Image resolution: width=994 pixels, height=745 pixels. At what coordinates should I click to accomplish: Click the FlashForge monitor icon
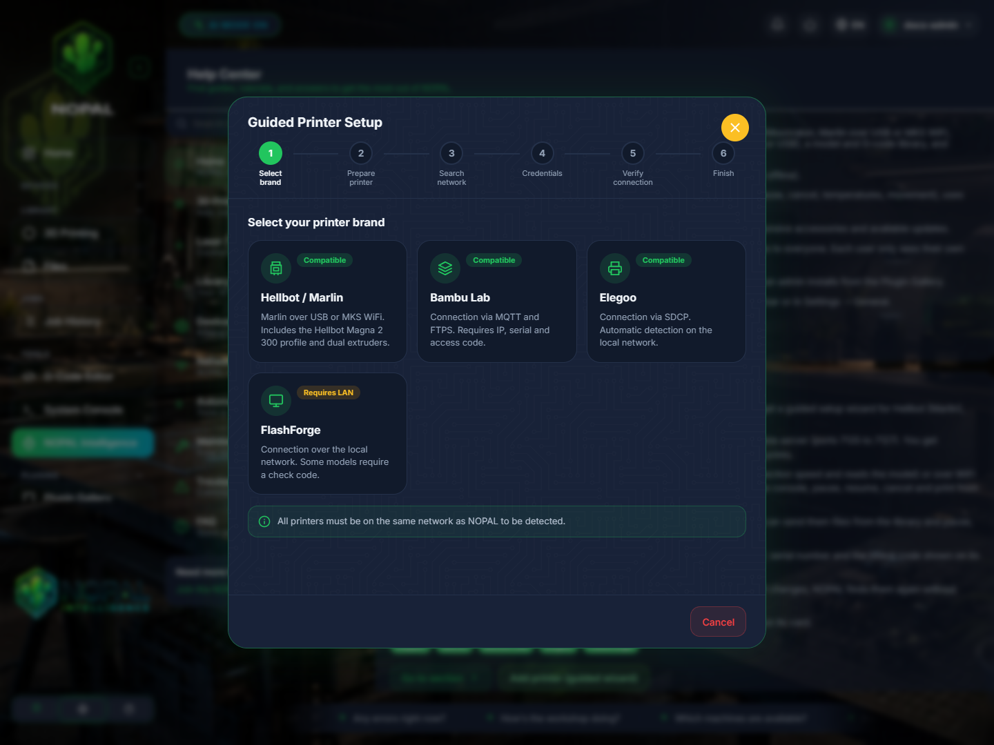[x=276, y=401]
